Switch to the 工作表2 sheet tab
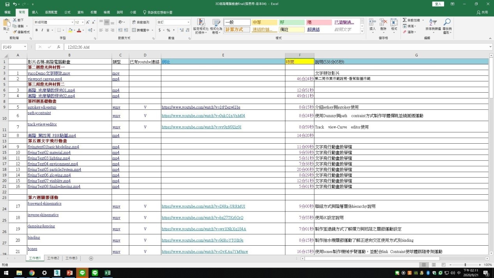This screenshot has width=494, height=278. [53, 258]
